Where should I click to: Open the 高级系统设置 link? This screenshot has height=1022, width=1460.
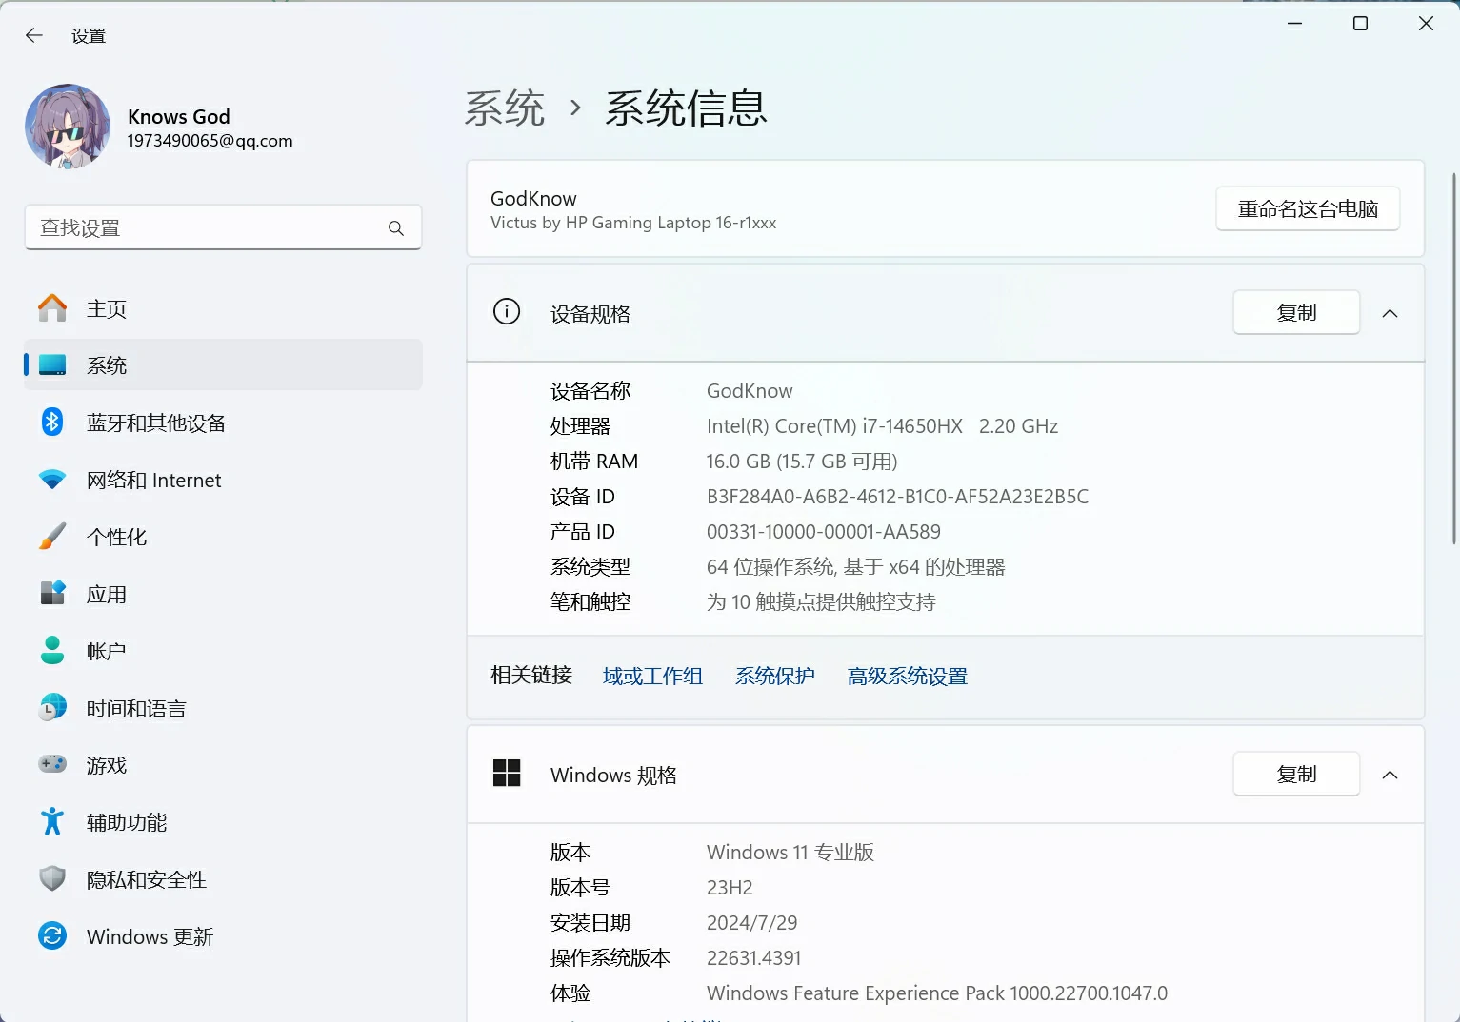click(x=908, y=676)
